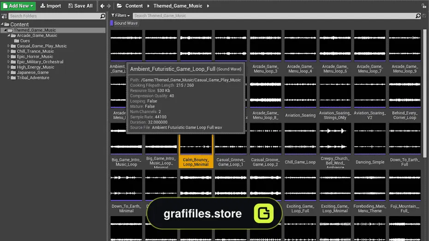The image size is (429, 241).
Task: Select the High_Energy_Music folder
Action: 36,67
